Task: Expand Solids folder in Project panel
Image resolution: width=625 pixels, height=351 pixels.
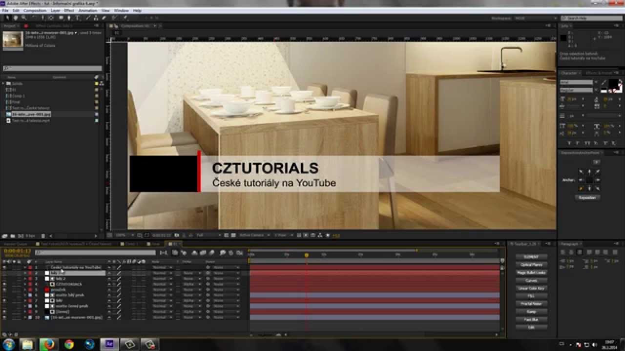Action: point(3,83)
